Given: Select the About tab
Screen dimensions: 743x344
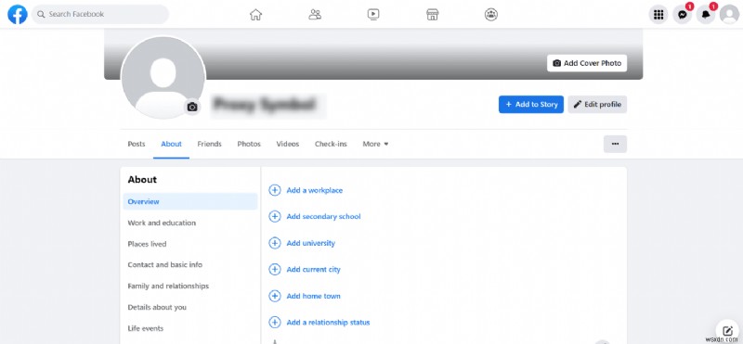Looking at the screenshot, I should click(171, 144).
